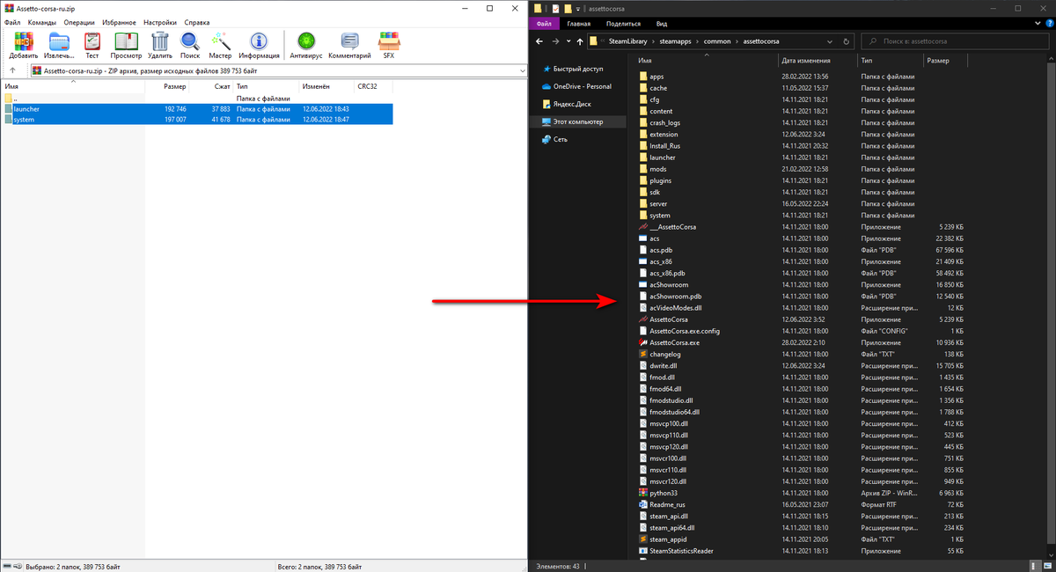Open Quick Access Toolbar dropdown in Explorer
This screenshot has width=1056, height=572.
(578, 9)
